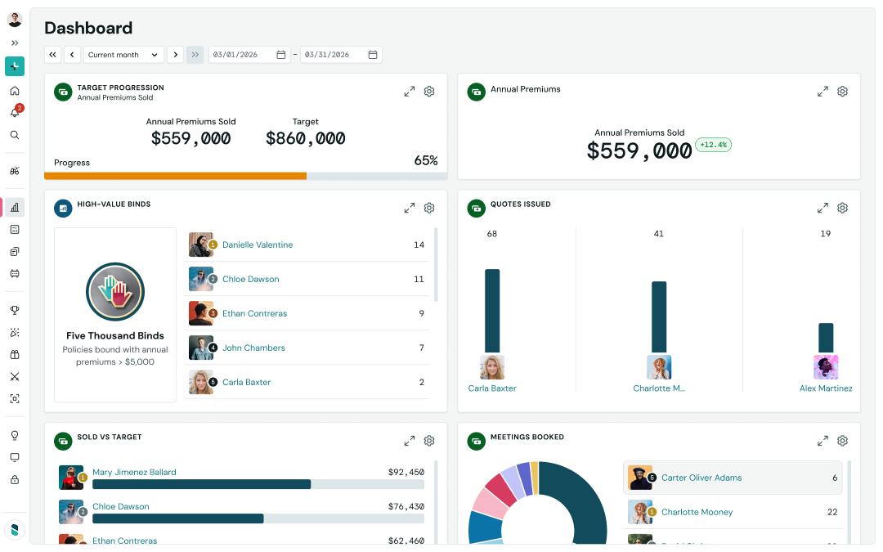Open calendar picker for start date

[281, 55]
